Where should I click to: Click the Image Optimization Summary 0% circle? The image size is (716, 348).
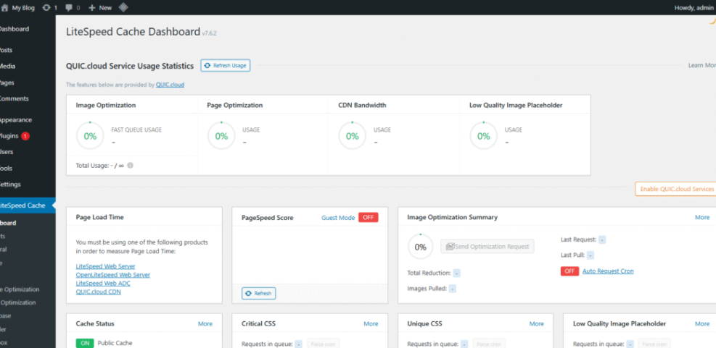[x=420, y=247]
